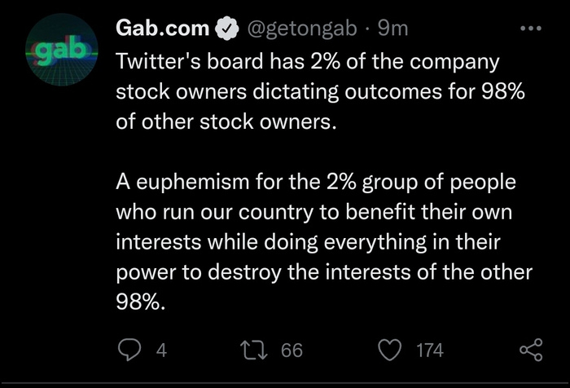Open the three-dot more options menu
This screenshot has width=570, height=388.
point(529,29)
